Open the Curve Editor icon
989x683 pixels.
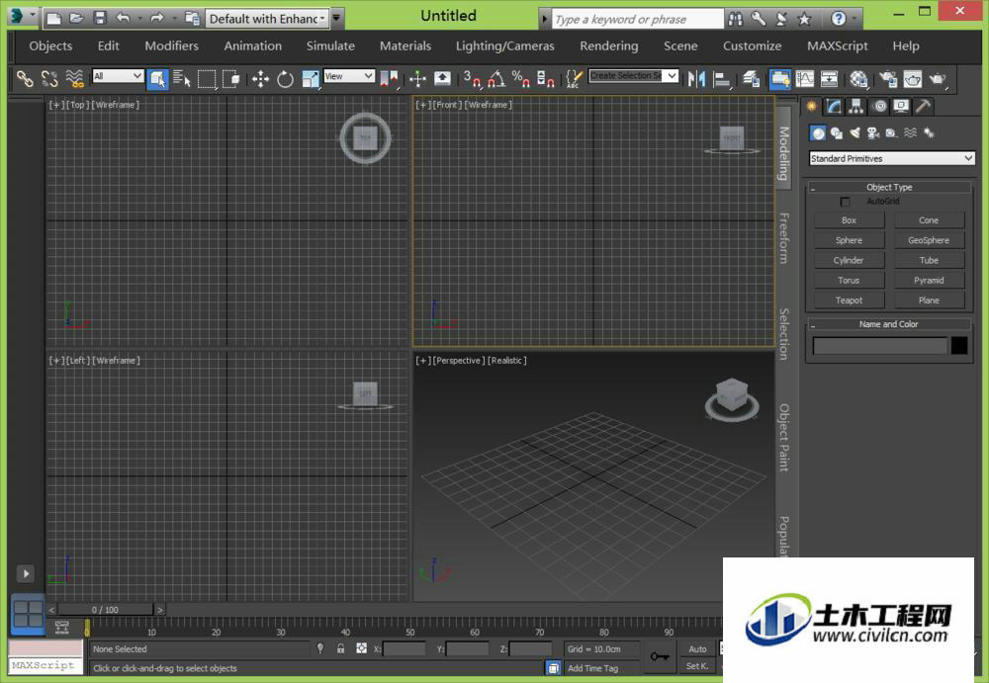(x=805, y=79)
